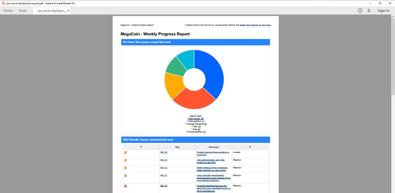Select the jira-cloud-dashboar... document tab

(x=51, y=11)
